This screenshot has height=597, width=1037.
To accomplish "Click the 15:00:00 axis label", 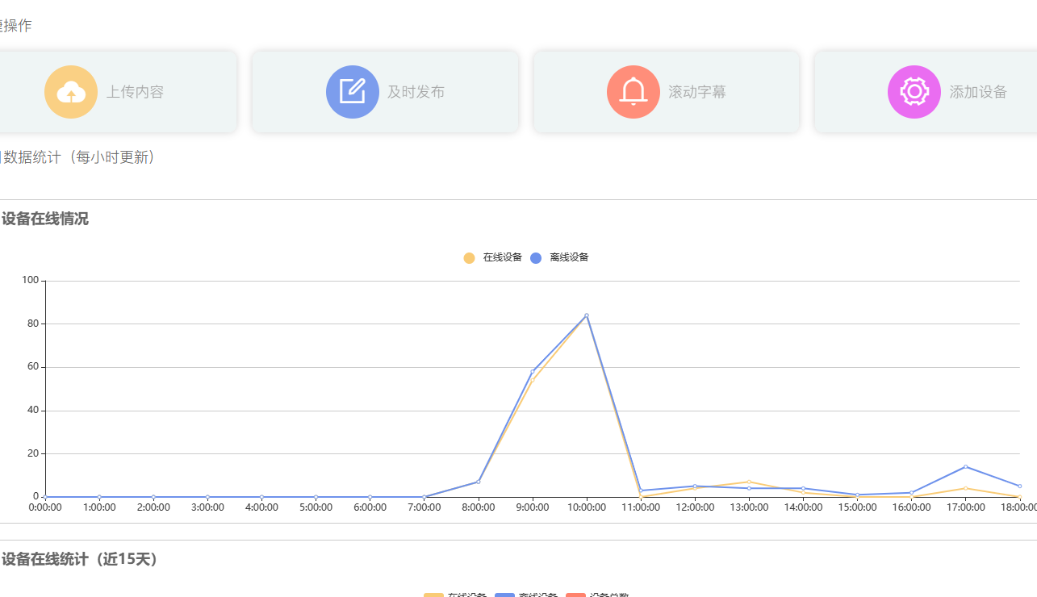I will pyautogui.click(x=857, y=507).
